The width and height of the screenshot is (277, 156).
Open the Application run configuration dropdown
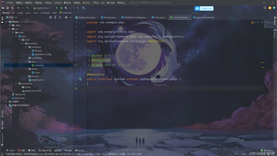(42, 8)
